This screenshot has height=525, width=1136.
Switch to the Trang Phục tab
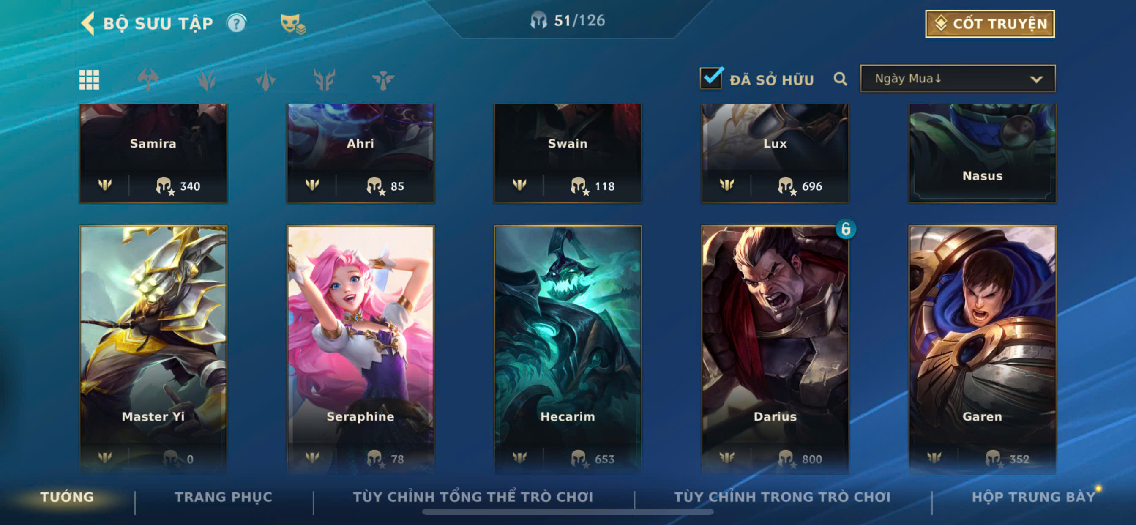pyautogui.click(x=224, y=497)
